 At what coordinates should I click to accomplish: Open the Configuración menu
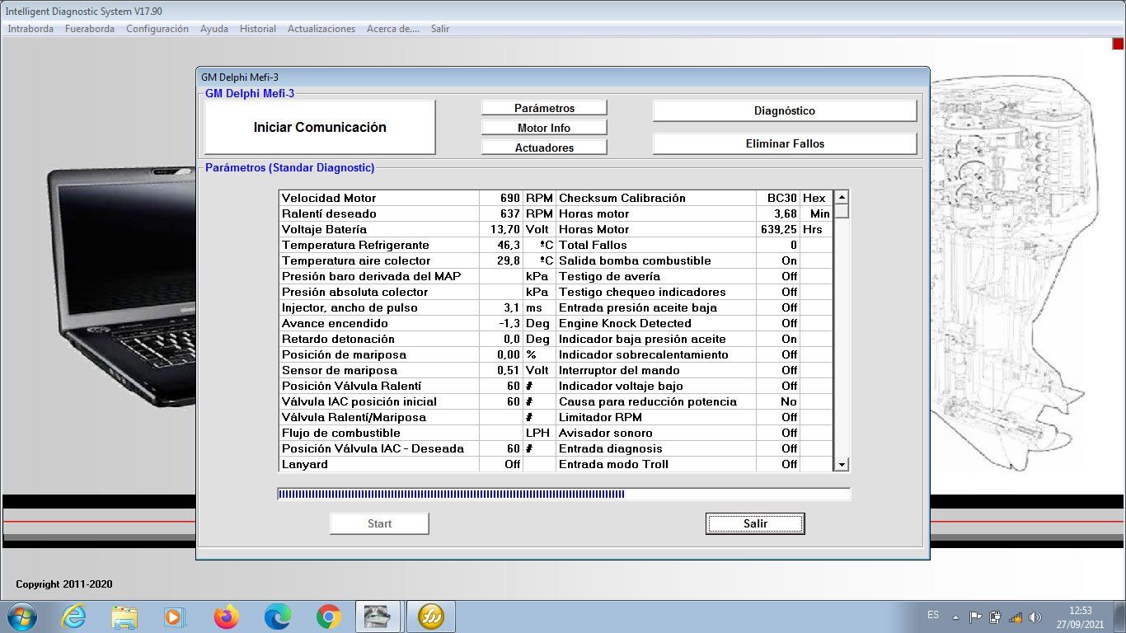tap(157, 29)
